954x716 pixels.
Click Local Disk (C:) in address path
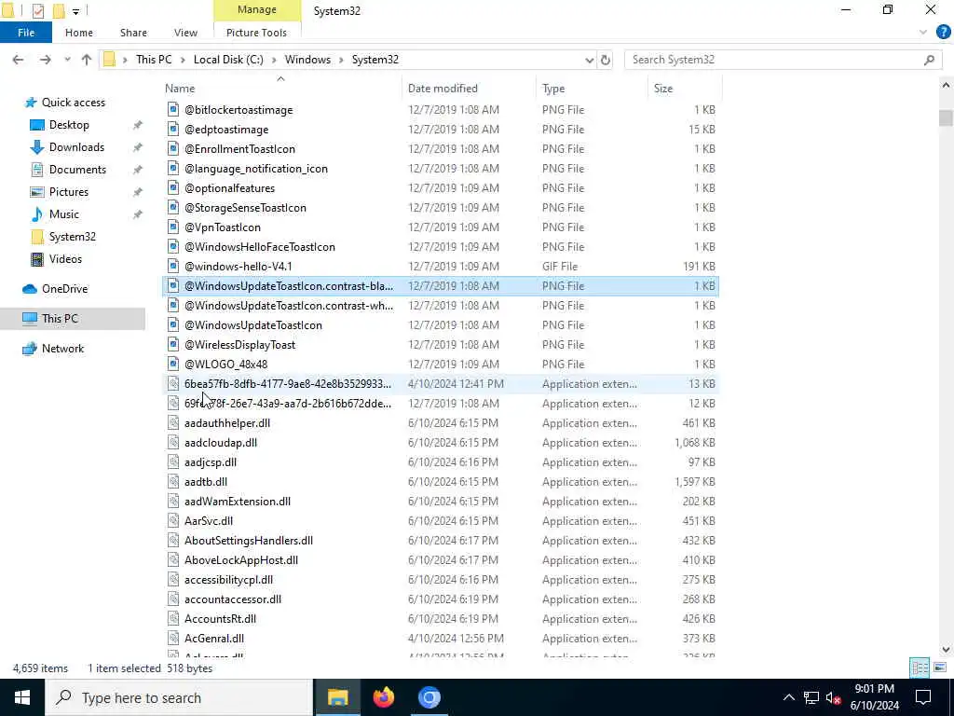coord(228,60)
